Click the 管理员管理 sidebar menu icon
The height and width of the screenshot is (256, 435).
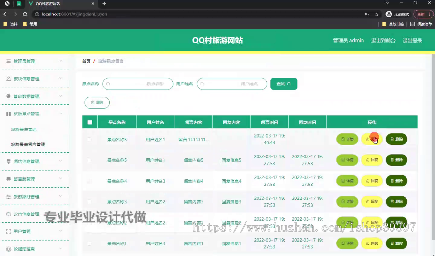pyautogui.click(x=8, y=61)
